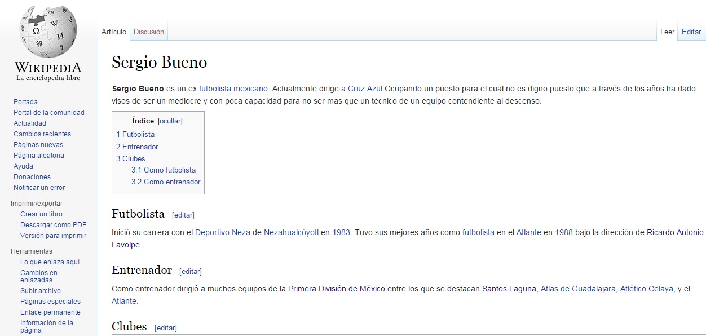The image size is (706, 336).
Task: Click the Wikipedia globe logo
Action: coord(48,34)
